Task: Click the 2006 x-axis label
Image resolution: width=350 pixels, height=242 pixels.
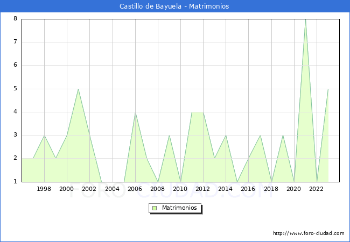Action: pyautogui.click(x=135, y=189)
